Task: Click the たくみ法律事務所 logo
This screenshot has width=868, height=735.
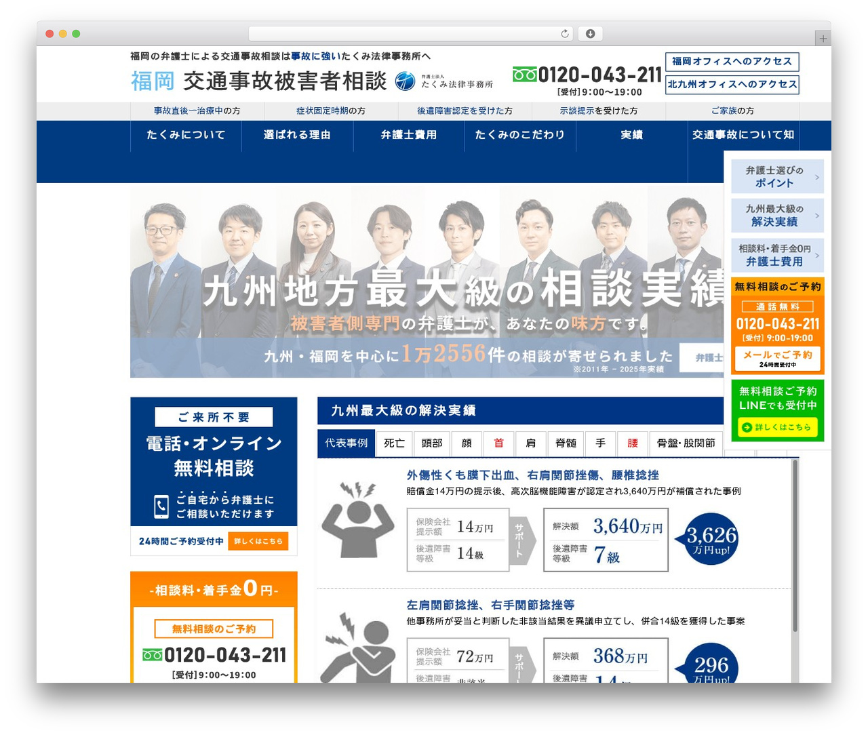Action: (444, 81)
